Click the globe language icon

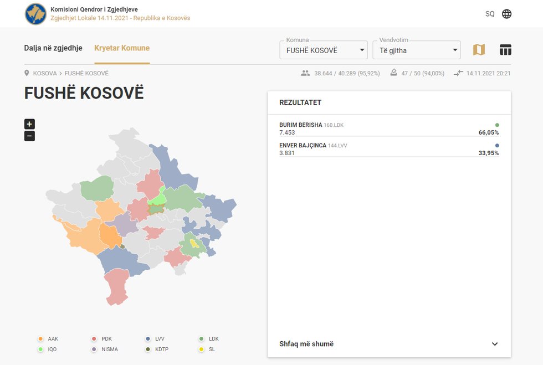507,13
